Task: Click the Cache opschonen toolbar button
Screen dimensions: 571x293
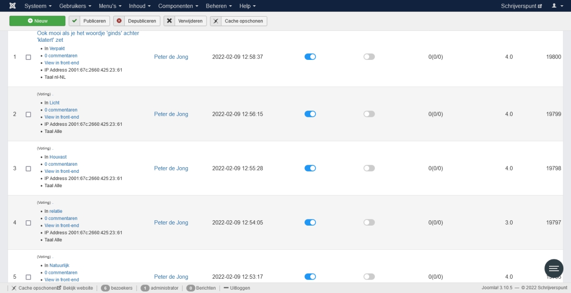Action: [238, 21]
